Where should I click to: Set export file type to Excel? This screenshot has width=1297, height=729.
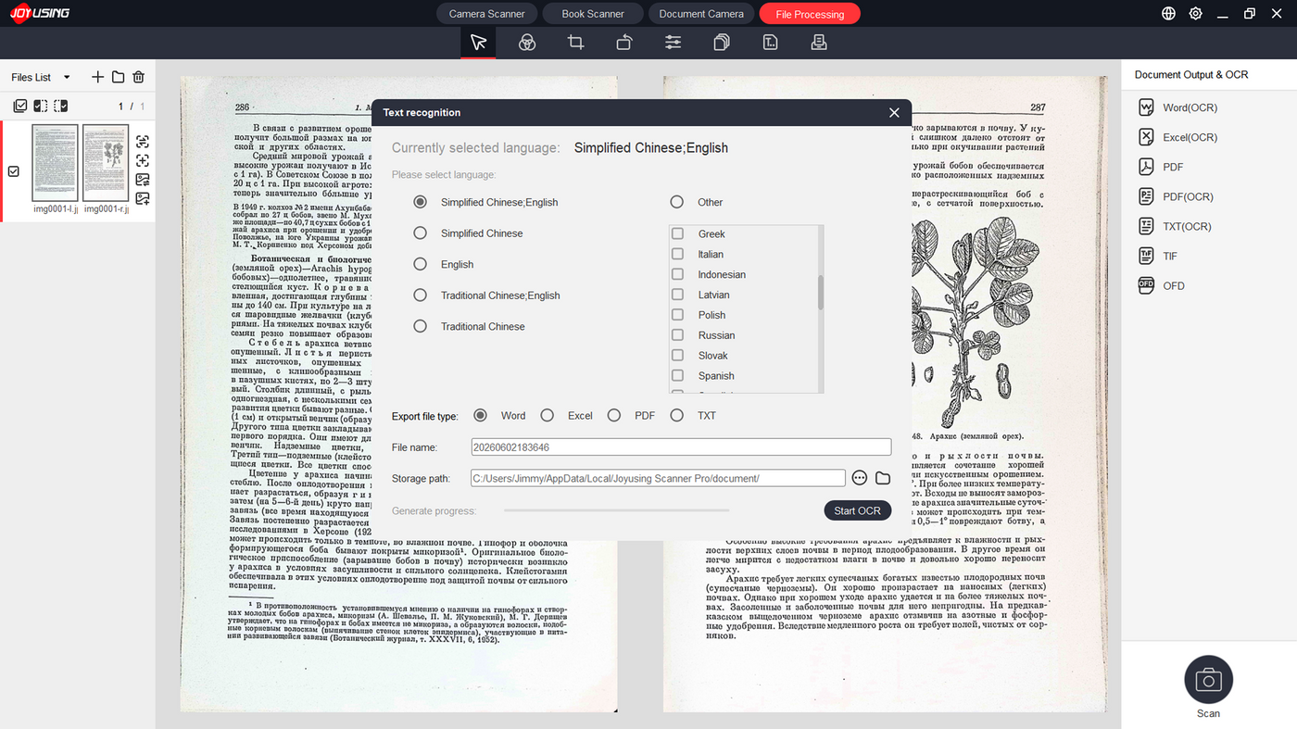[548, 415]
